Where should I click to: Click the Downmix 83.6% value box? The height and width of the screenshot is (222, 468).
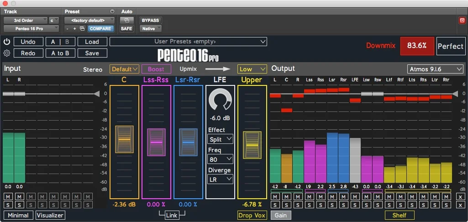click(x=417, y=46)
